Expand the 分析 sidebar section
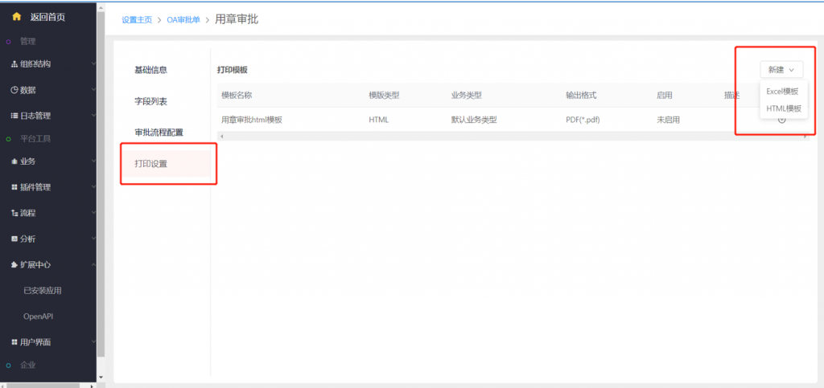 [x=50, y=239]
